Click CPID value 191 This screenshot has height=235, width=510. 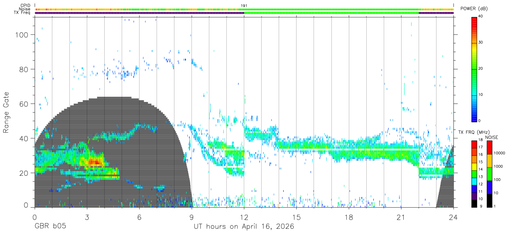point(244,5)
